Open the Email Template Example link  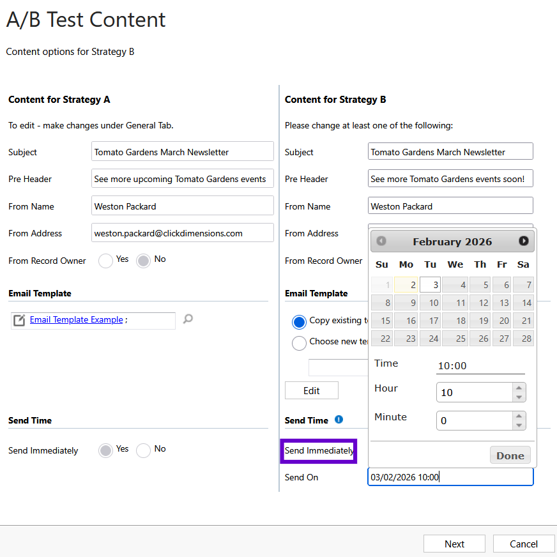77,320
